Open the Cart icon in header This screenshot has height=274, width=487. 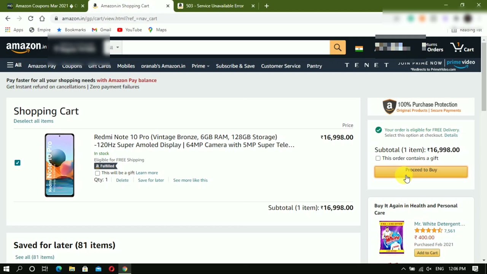coord(462,47)
